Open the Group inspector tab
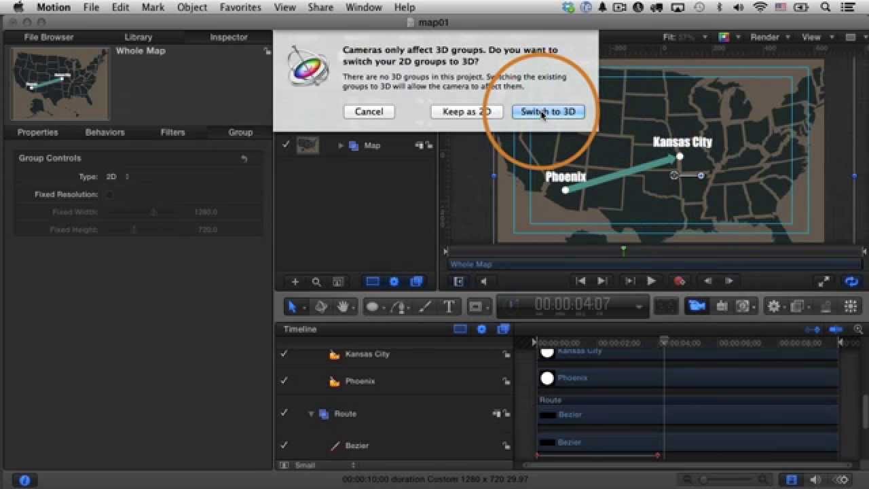This screenshot has height=489, width=869. click(240, 132)
